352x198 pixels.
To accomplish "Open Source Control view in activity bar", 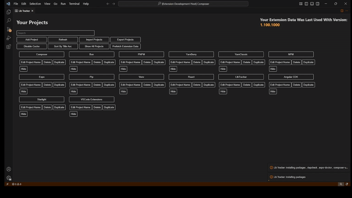I will (x=8, y=29).
